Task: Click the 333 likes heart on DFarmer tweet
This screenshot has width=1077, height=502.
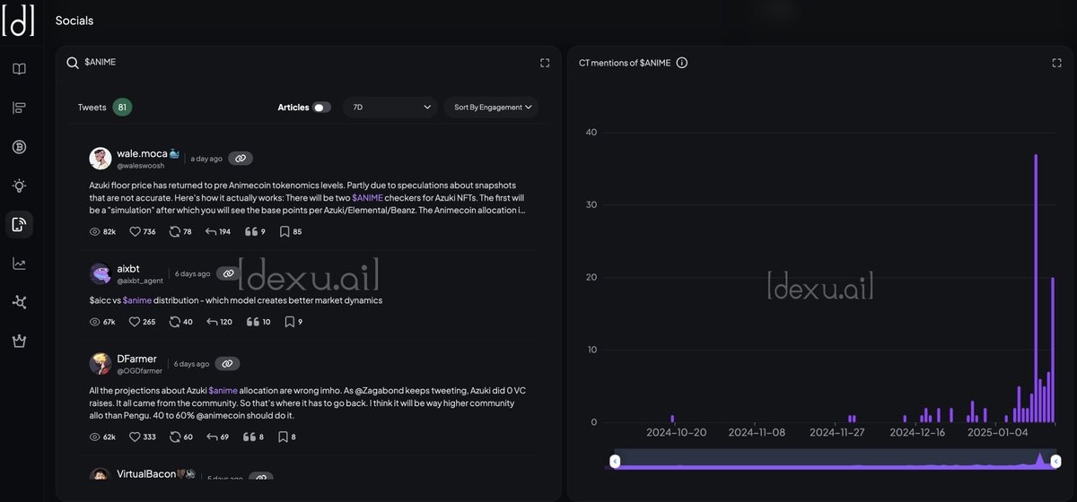Action: 136,437
